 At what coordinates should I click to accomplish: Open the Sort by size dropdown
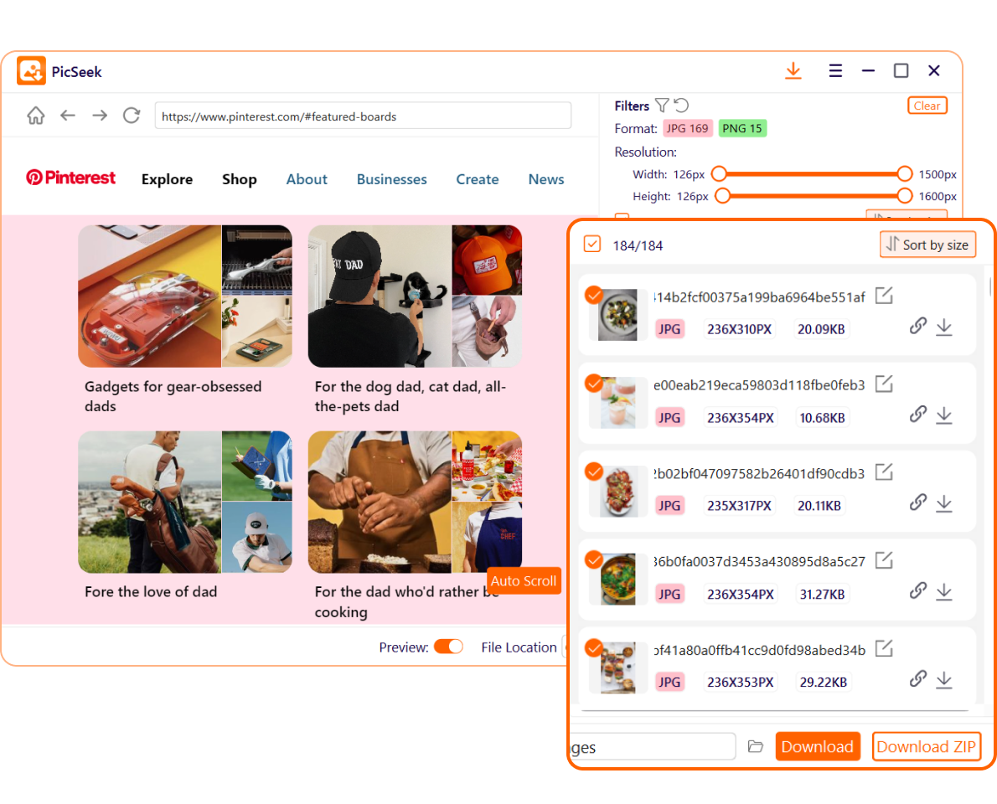coord(927,245)
